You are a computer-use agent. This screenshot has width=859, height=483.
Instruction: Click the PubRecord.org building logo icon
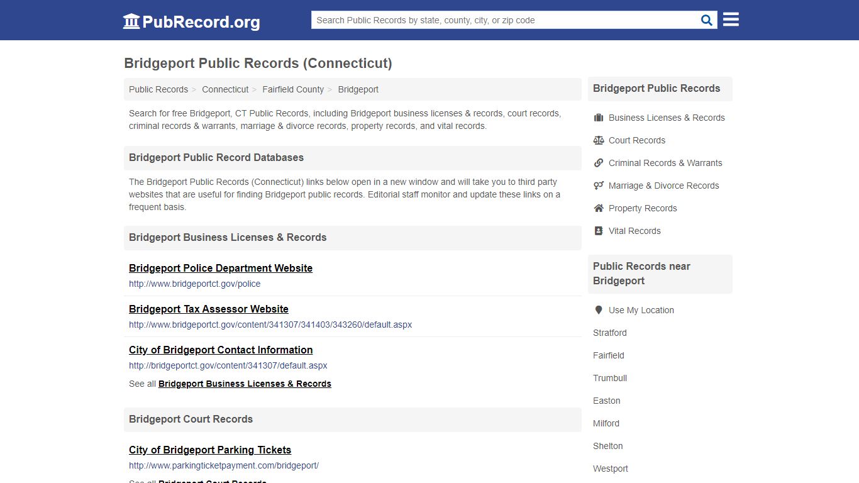tap(131, 21)
